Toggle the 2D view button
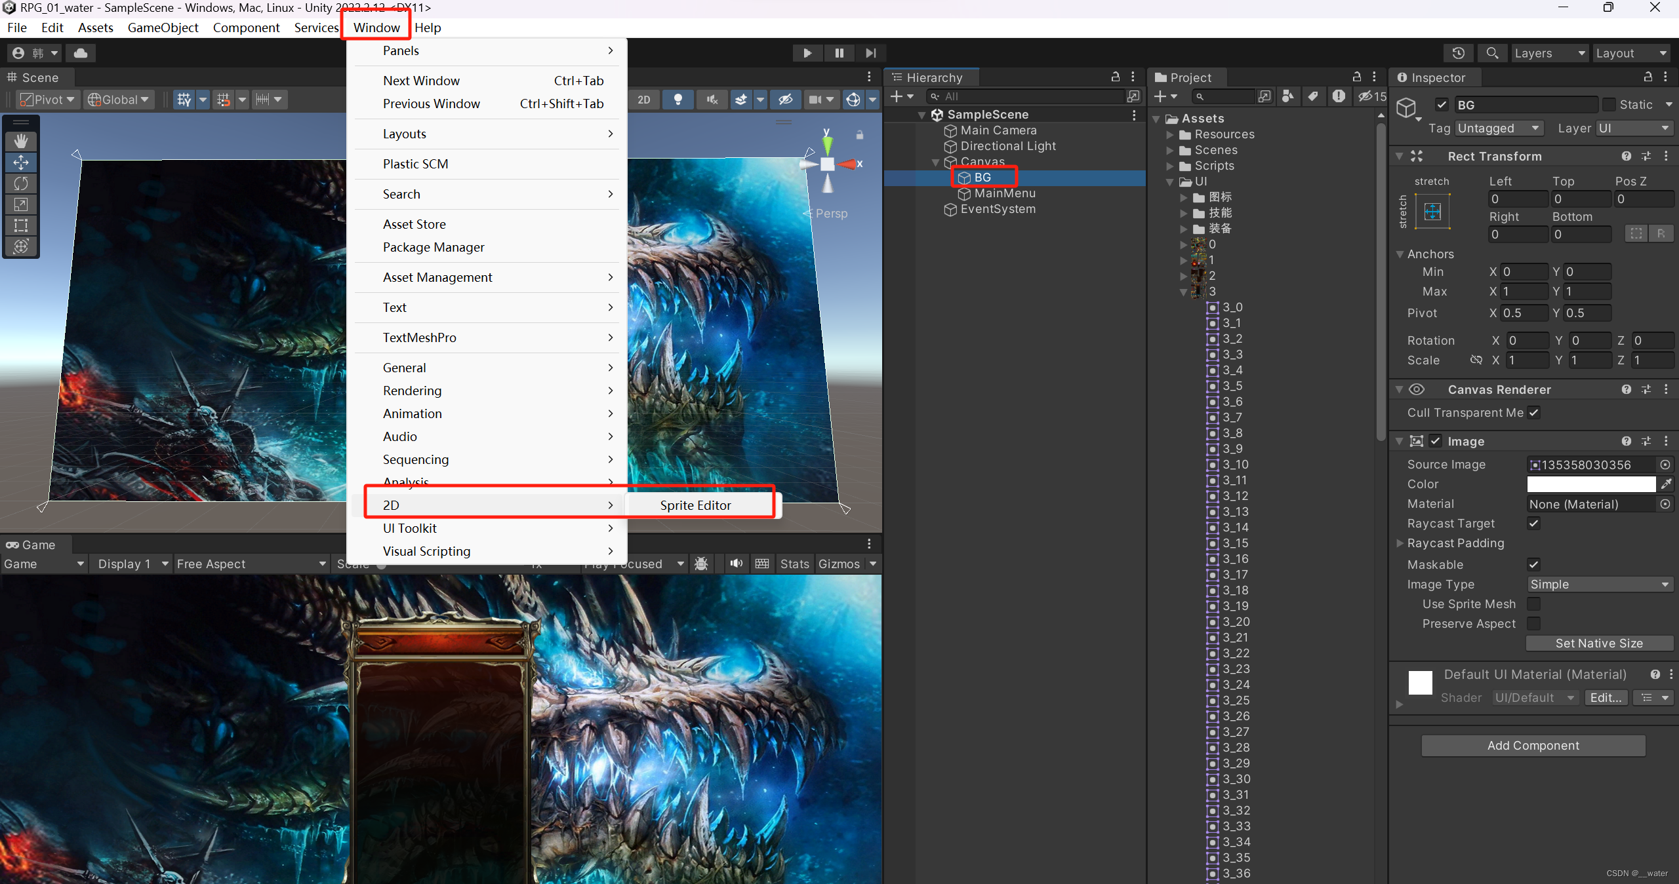Viewport: 1679px width, 884px height. point(644,100)
